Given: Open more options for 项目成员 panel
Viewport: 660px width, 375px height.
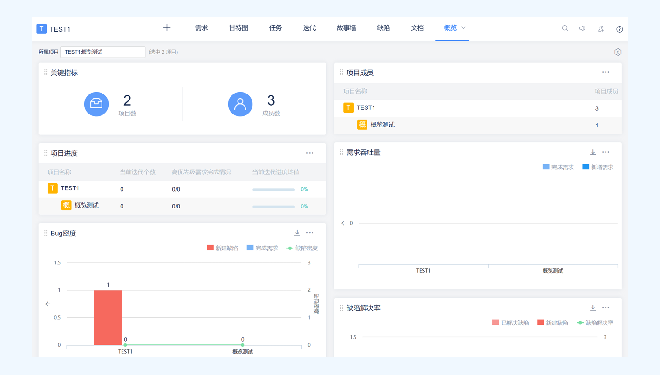Looking at the screenshot, I should 606,72.
